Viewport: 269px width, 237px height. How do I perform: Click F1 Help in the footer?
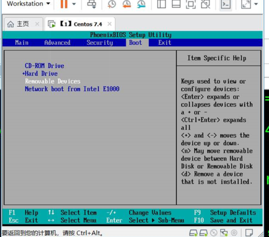[23, 213]
